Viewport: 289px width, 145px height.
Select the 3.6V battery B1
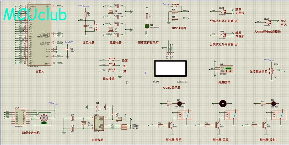tap(98, 107)
